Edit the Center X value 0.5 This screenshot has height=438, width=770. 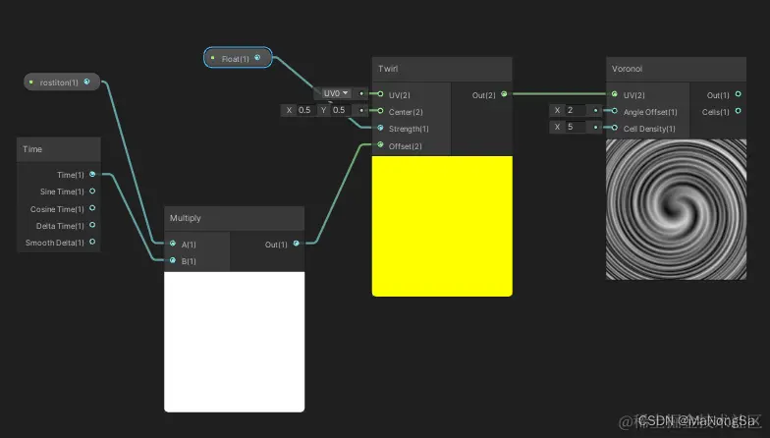click(304, 110)
